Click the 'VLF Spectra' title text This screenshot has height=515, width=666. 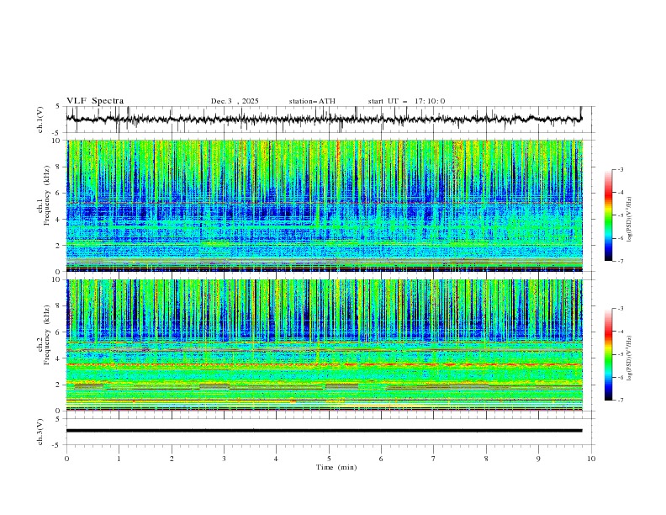pos(95,101)
